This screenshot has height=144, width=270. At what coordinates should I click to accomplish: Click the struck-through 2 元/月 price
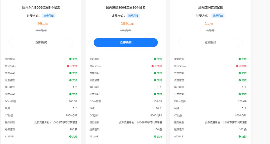[210, 31]
